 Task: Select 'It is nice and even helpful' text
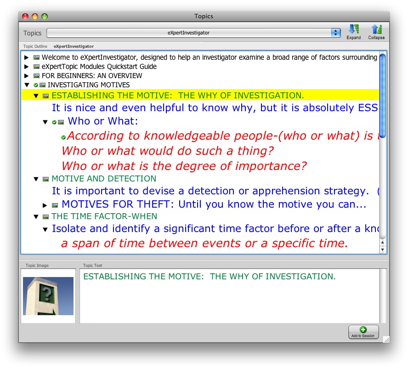[215, 108]
